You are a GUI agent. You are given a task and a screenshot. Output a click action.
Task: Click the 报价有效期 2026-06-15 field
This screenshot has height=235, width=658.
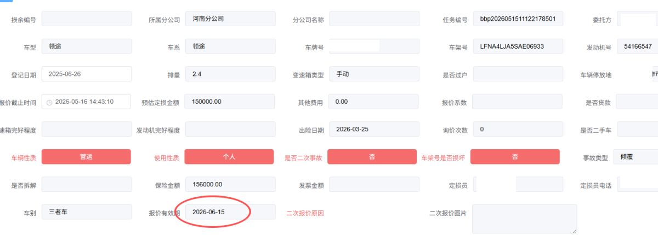230,212
